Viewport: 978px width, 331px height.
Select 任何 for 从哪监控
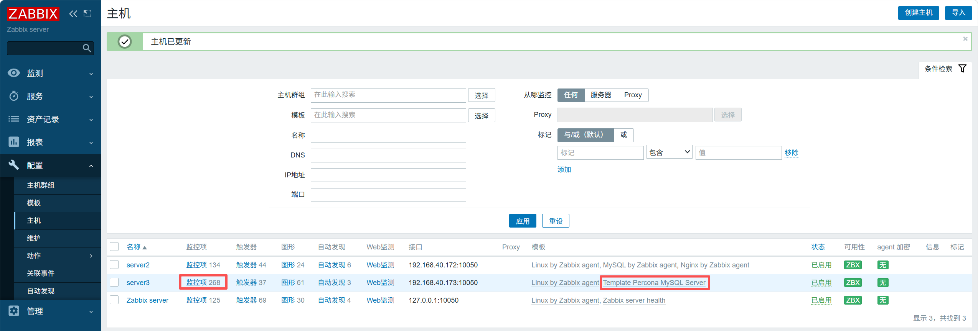point(571,95)
